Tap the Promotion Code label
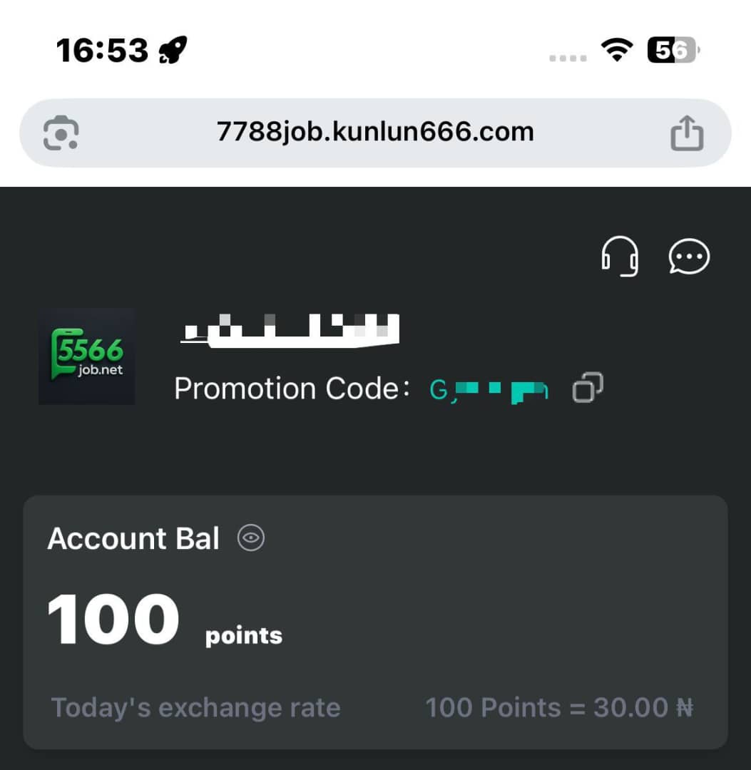751x770 pixels. 292,389
